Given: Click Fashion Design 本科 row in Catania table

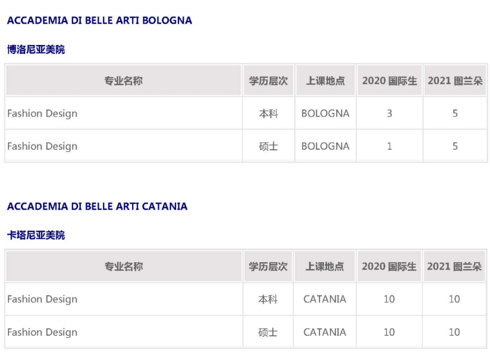Looking at the screenshot, I should (246, 299).
